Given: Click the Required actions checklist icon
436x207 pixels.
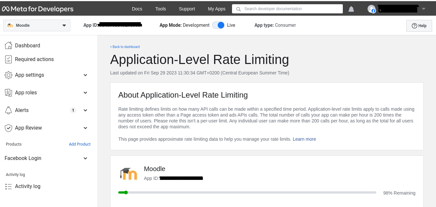Looking at the screenshot, I should (x=8, y=59).
